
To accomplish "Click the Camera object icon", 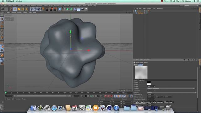I will coord(82,9).
